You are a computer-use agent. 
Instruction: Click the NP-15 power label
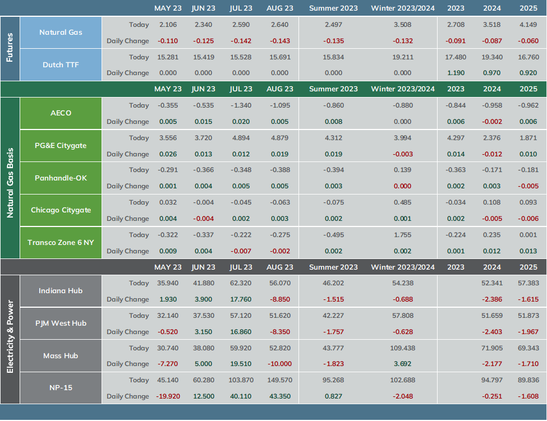click(61, 388)
